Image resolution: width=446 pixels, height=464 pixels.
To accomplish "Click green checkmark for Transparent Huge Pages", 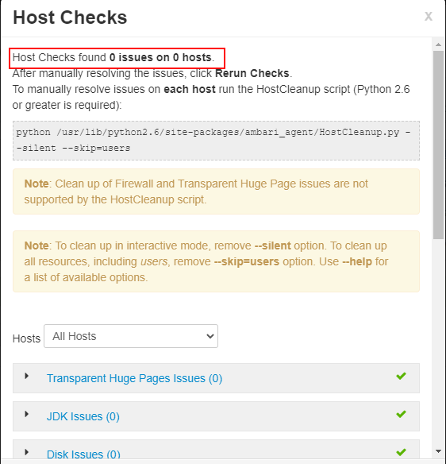I will click(401, 376).
